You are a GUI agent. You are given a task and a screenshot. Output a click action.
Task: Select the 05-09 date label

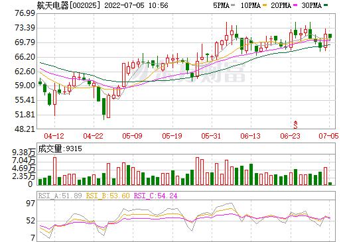[x=132, y=136]
